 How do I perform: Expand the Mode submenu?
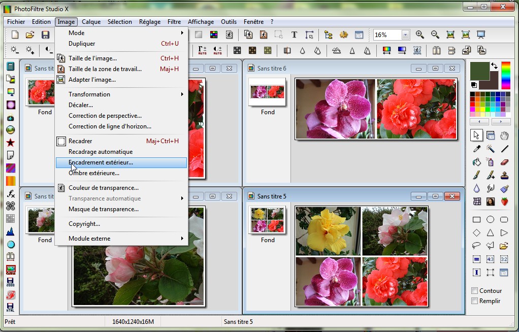(x=121, y=33)
